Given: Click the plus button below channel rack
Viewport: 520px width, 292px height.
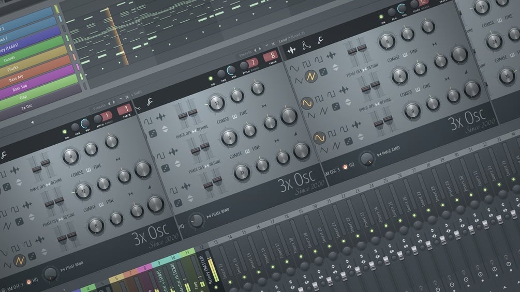Looking at the screenshot, I should 33,122.
